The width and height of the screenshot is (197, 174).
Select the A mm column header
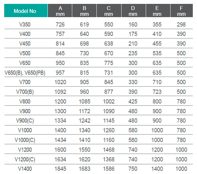pyautogui.click(x=60, y=11)
